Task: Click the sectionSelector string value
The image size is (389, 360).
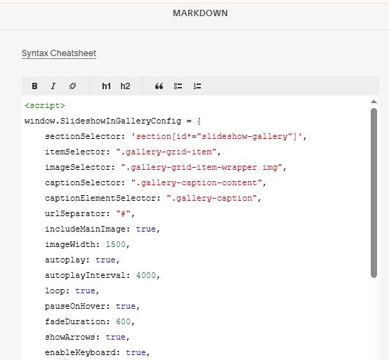Action: (217, 136)
